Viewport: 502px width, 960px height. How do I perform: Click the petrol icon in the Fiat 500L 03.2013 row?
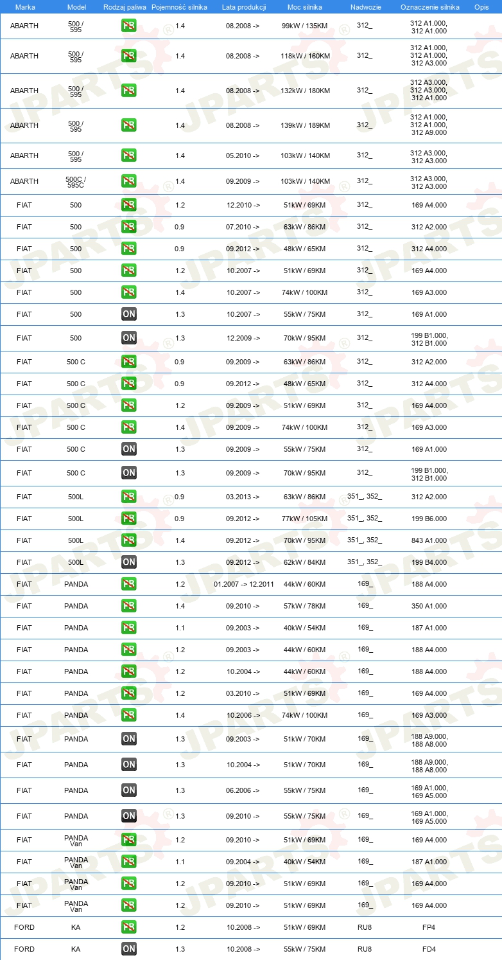(129, 497)
